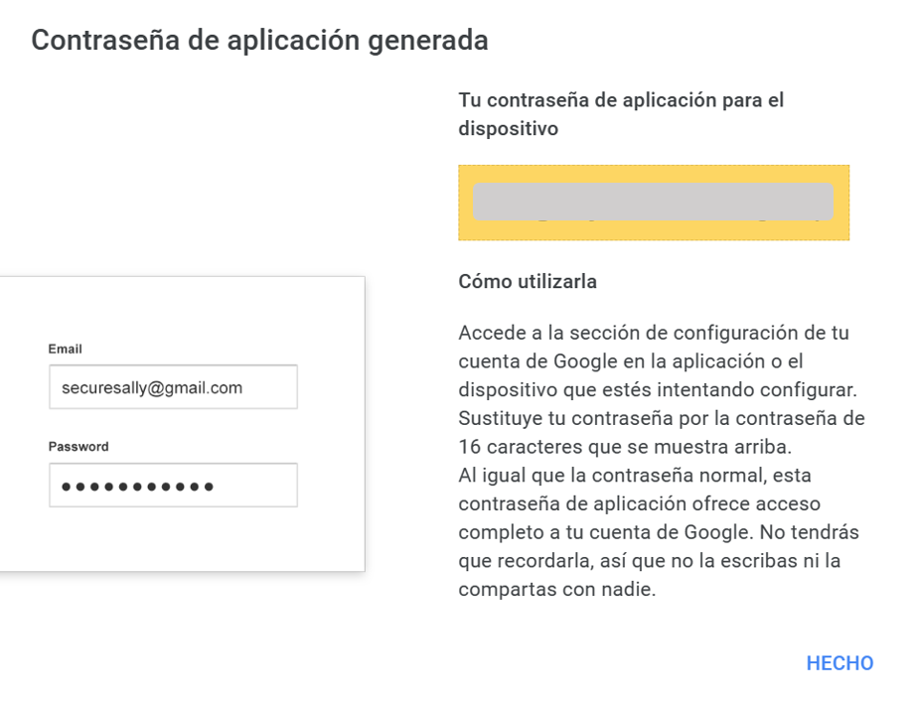Click the heading Tu contraseña de aplicación
915x706 pixels.
(621, 114)
